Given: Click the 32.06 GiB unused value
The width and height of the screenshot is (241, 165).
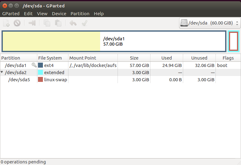Looking at the screenshot, I should 205,65.
